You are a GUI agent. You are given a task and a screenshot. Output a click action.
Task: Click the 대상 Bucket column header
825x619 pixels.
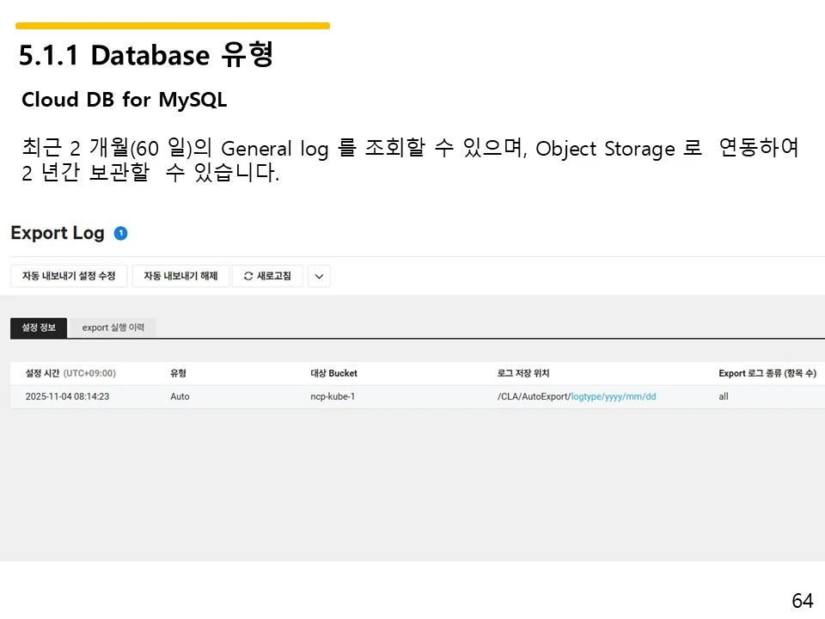[x=333, y=373]
